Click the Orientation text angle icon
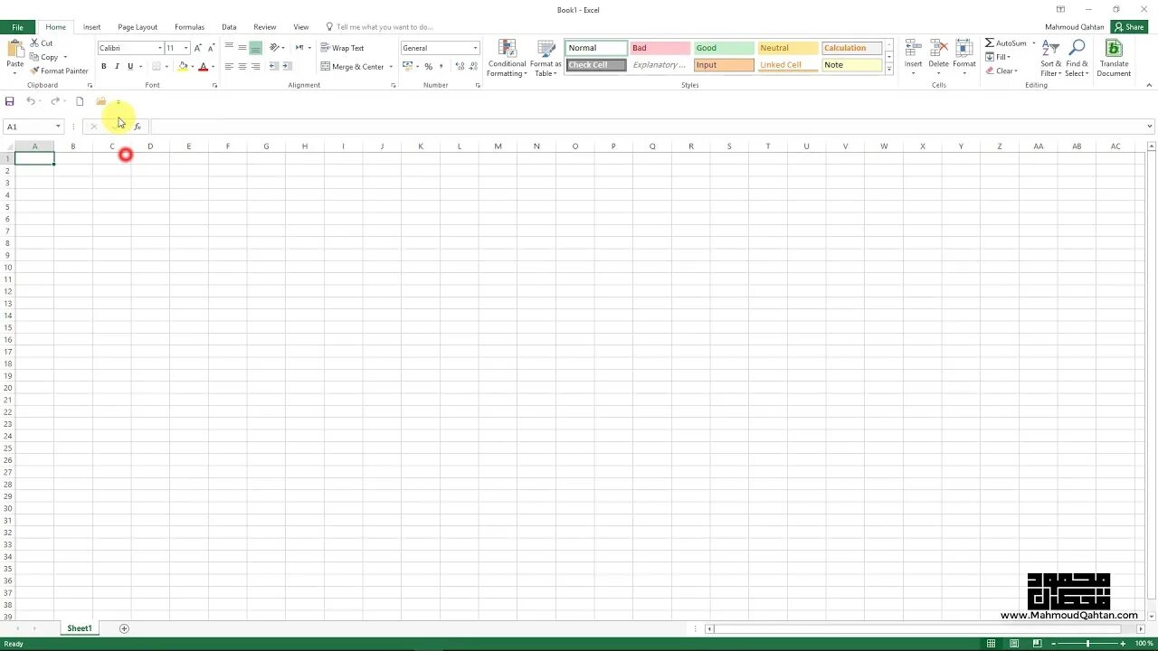The height and width of the screenshot is (651, 1158). click(275, 48)
